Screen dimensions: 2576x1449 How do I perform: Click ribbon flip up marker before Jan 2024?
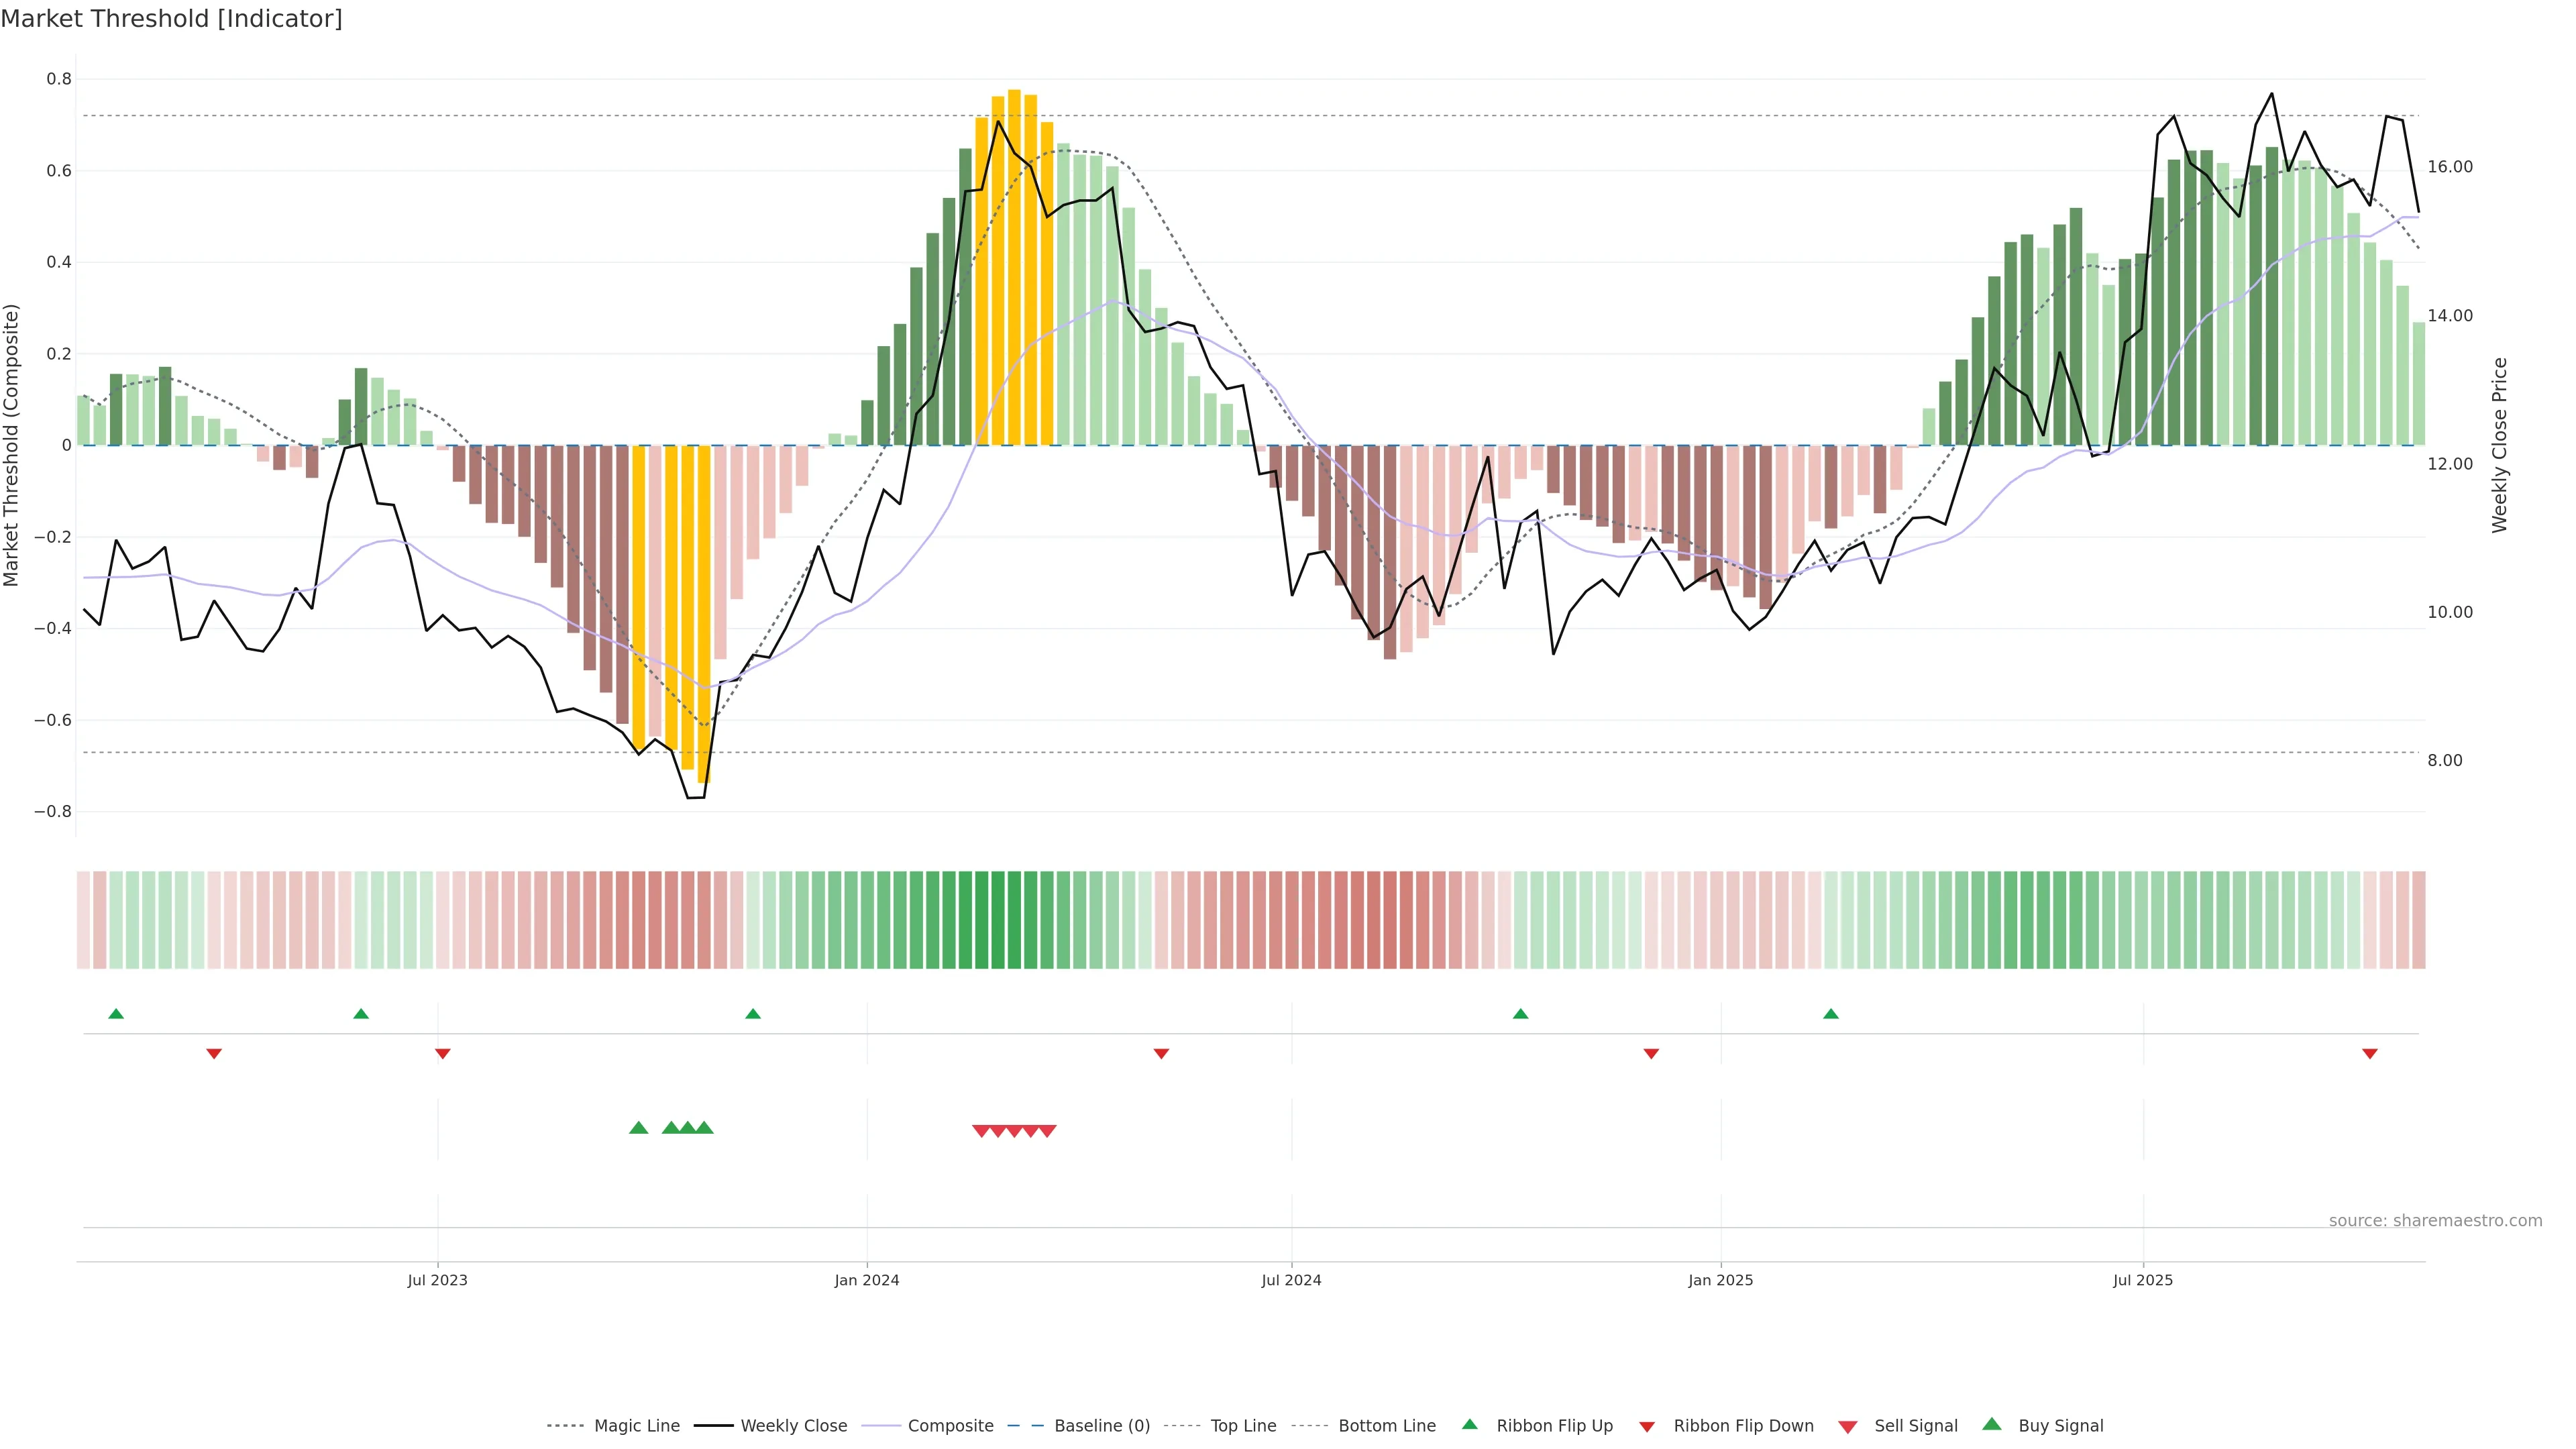click(753, 1014)
